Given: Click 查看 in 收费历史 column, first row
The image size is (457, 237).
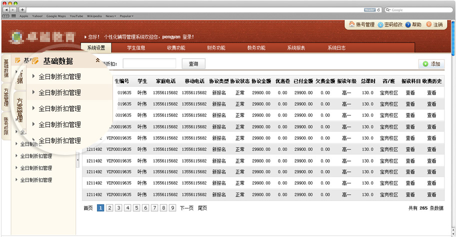Looking at the screenshot, I should (431, 92).
